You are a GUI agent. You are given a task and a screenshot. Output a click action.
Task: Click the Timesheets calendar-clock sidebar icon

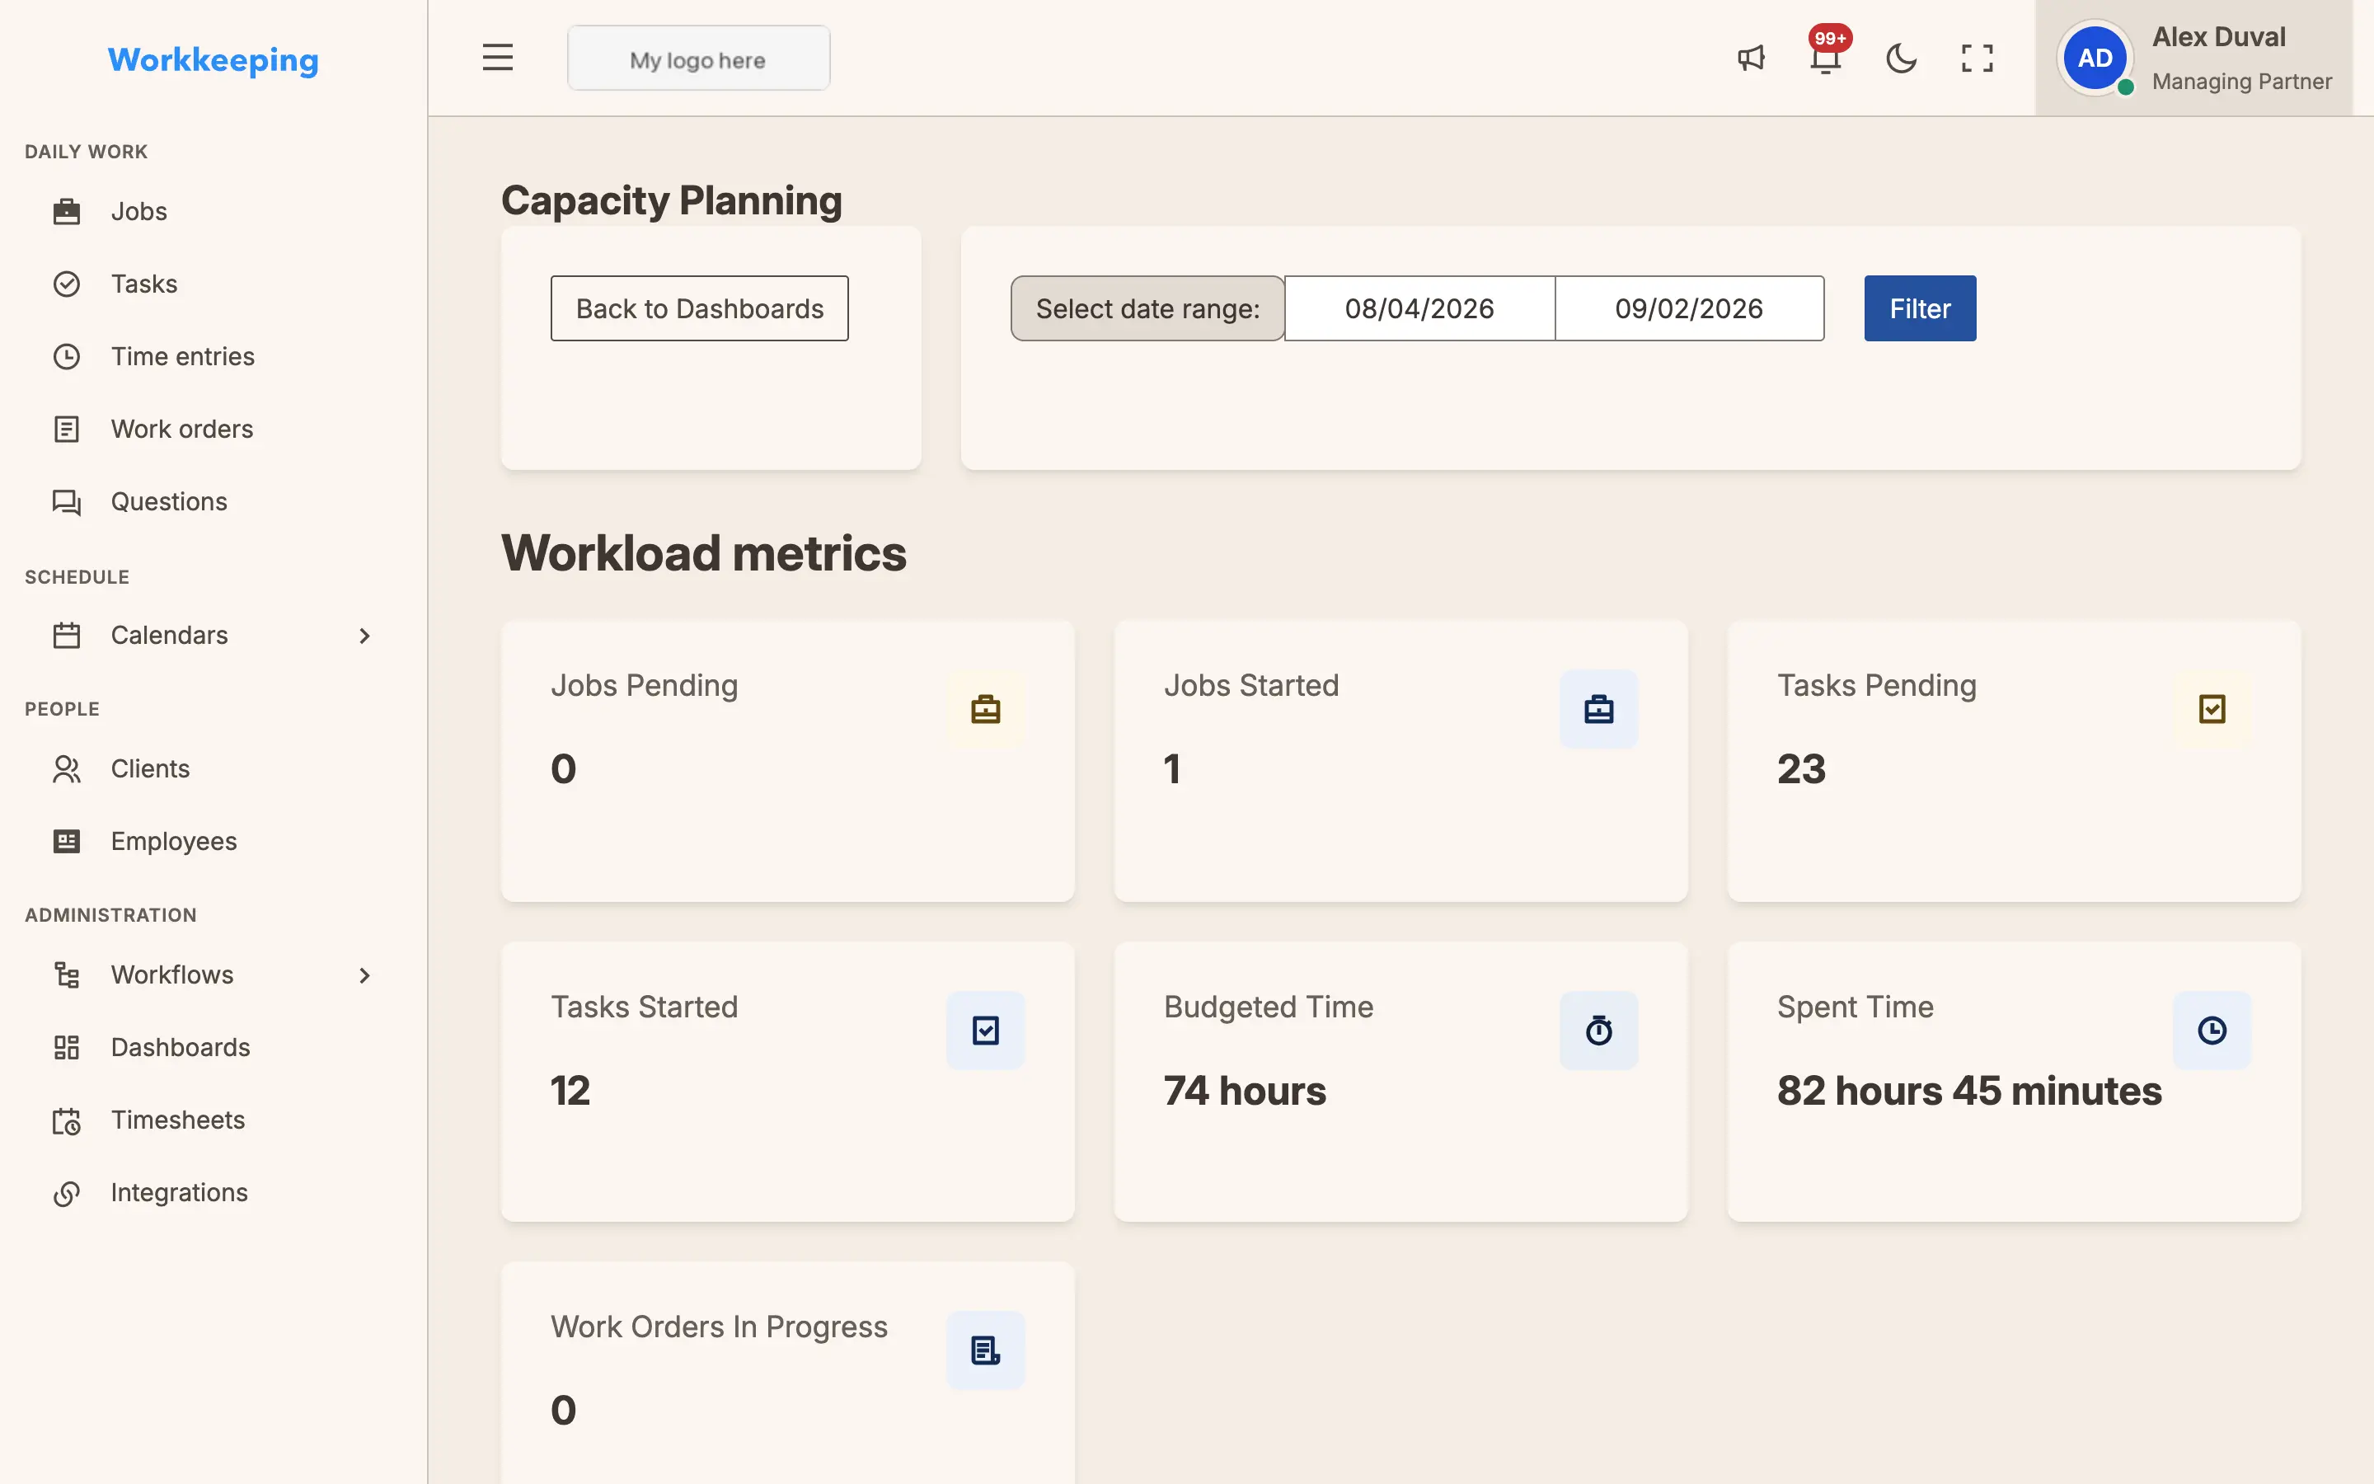coord(67,1120)
